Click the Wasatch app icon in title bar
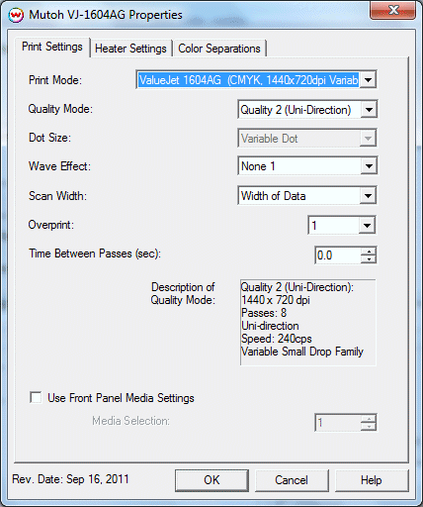This screenshot has height=507, width=423. tap(16, 15)
